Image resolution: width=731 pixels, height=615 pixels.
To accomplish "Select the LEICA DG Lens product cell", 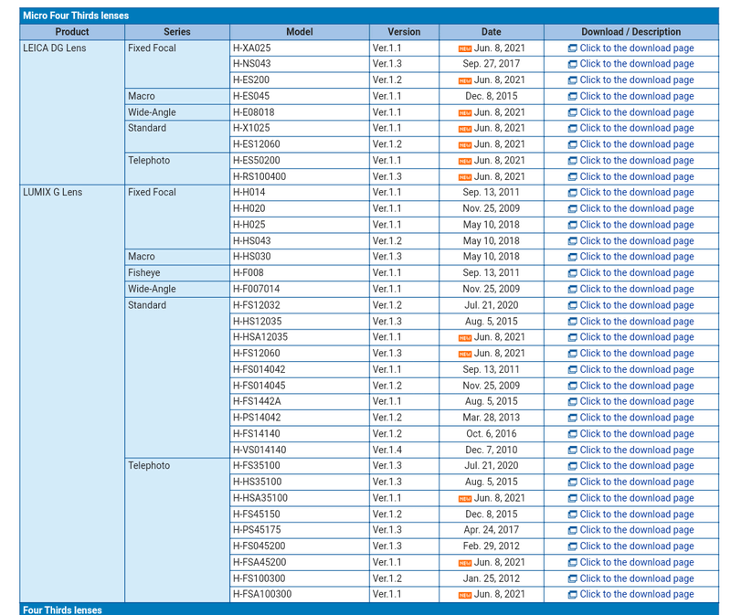I will point(72,112).
